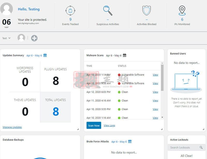Image resolution: width=207 pixels, height=159 pixels.
Task: Click the malware scans scrollbar thumb
Action: (x=162, y=78)
